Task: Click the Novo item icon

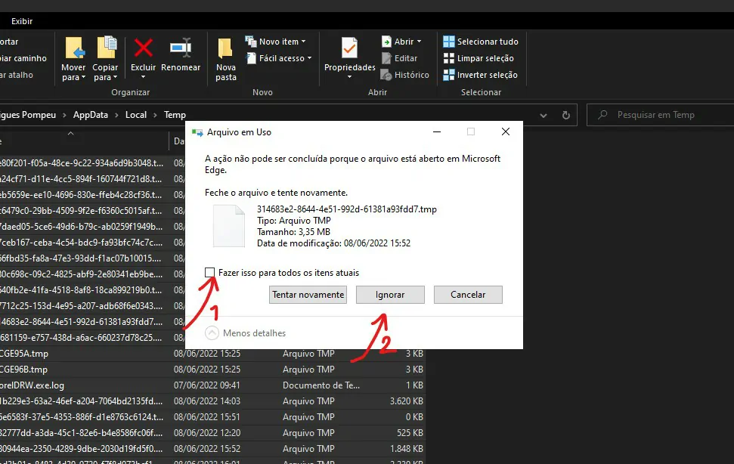Action: tap(251, 41)
